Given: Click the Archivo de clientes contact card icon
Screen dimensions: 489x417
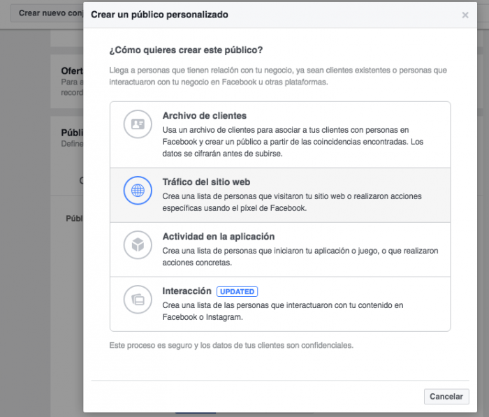Looking at the screenshot, I should 138,125.
